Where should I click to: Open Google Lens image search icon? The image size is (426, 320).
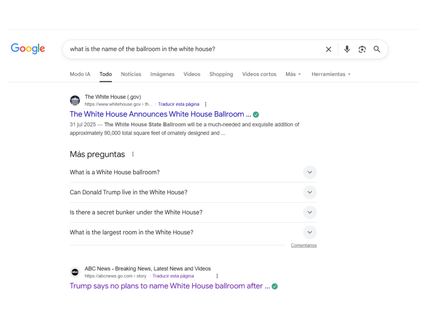pyautogui.click(x=362, y=49)
